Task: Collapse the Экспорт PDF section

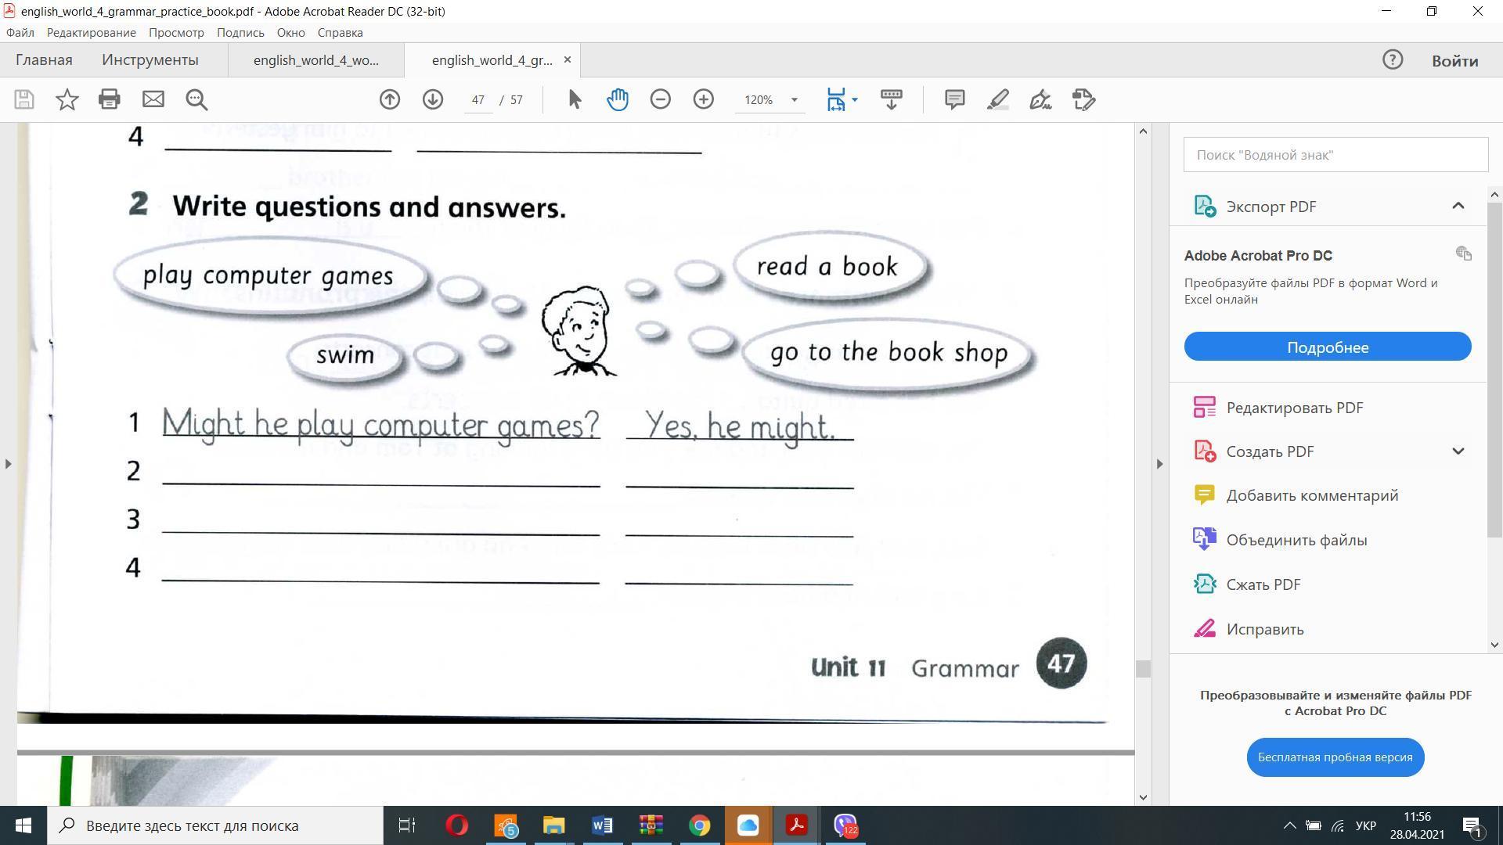Action: coord(1458,206)
